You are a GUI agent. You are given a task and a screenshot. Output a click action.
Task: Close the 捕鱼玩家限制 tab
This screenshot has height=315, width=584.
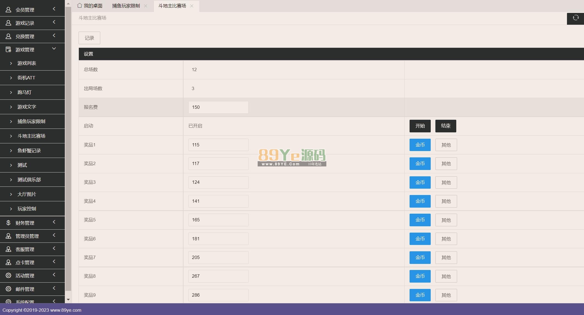pos(146,6)
